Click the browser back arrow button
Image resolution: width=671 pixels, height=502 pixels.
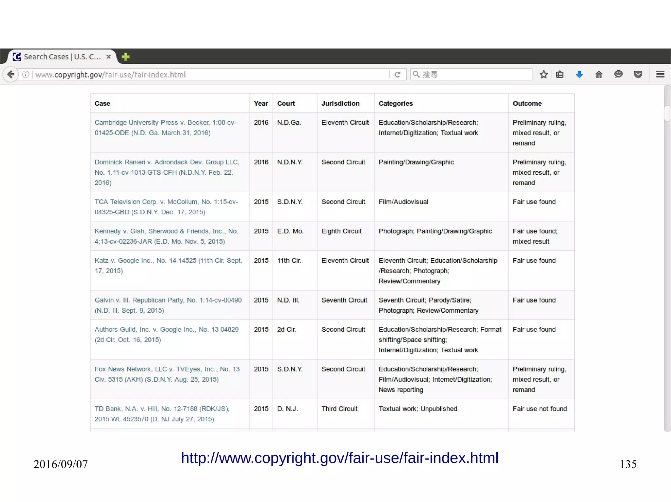[11, 75]
